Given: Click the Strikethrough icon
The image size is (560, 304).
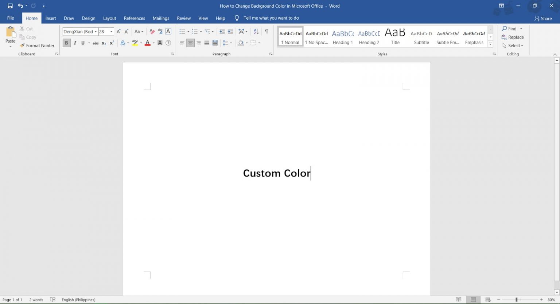Looking at the screenshot, I should [x=95, y=43].
